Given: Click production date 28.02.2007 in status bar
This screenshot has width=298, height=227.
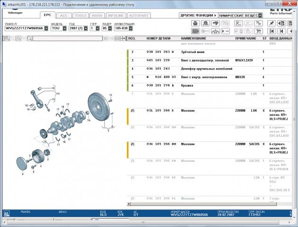Looking at the screenshot, I should pos(226,215).
